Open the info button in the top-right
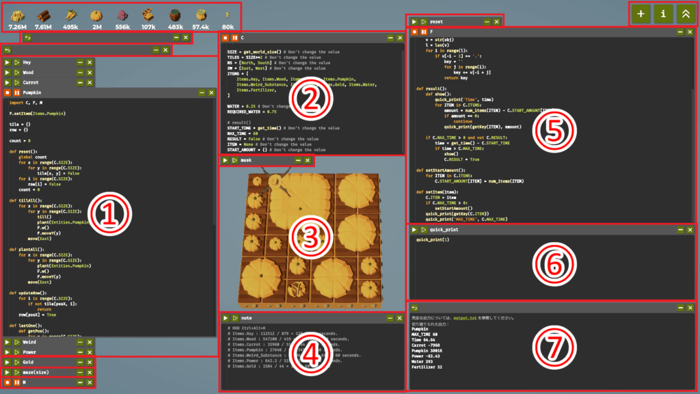The height and width of the screenshot is (394, 700). 662,14
